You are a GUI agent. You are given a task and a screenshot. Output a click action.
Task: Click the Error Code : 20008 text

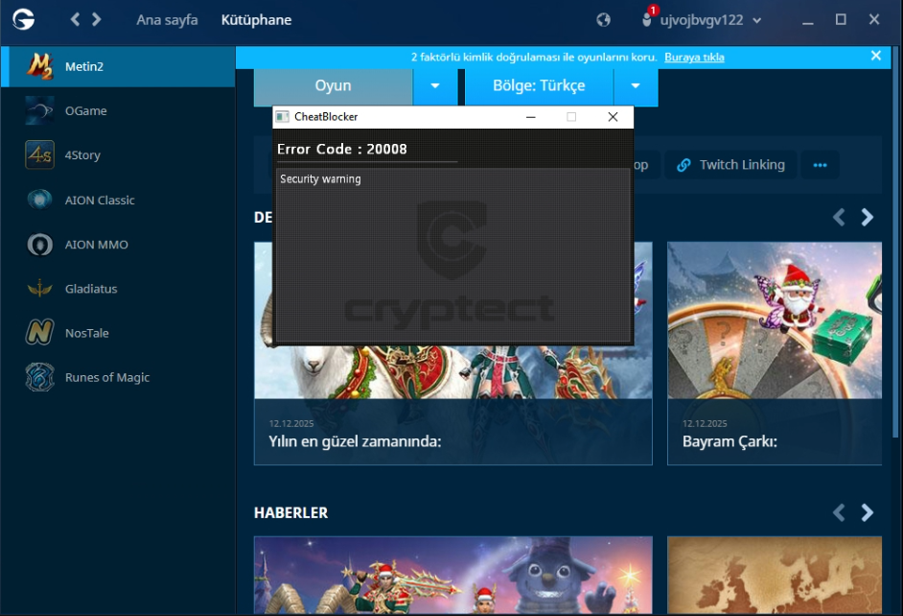tap(342, 150)
